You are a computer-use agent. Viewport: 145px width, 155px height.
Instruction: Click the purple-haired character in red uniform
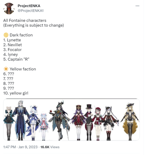tap(79, 122)
